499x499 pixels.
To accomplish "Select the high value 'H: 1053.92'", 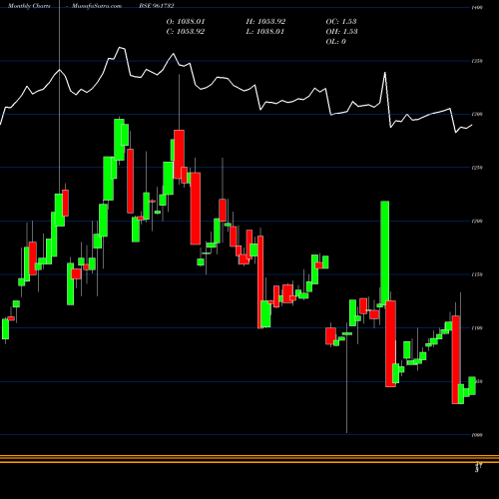I will pos(265,22).
